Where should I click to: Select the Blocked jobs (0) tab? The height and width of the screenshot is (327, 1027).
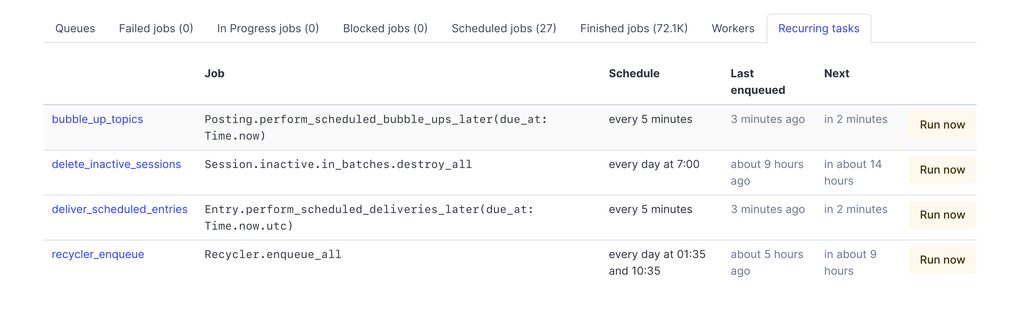[x=385, y=29]
